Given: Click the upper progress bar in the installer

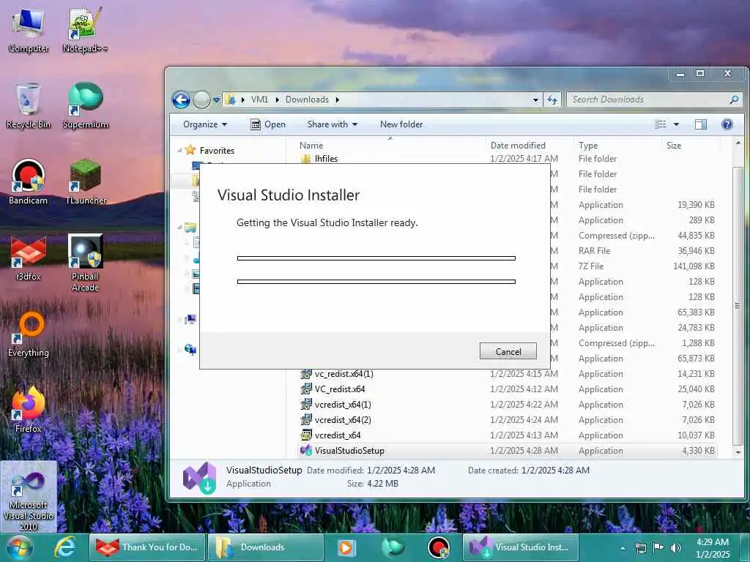Looking at the screenshot, I should (x=376, y=258).
